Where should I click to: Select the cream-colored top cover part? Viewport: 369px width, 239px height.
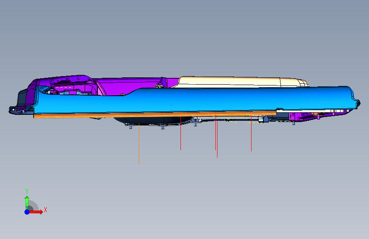(243, 82)
